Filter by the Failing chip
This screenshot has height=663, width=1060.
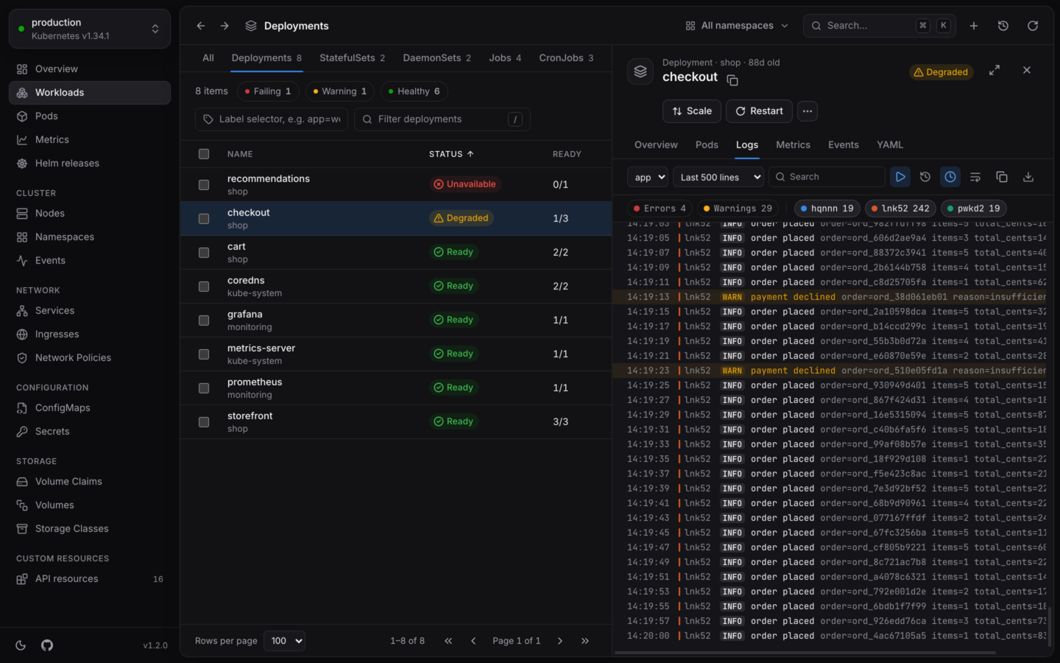268,91
